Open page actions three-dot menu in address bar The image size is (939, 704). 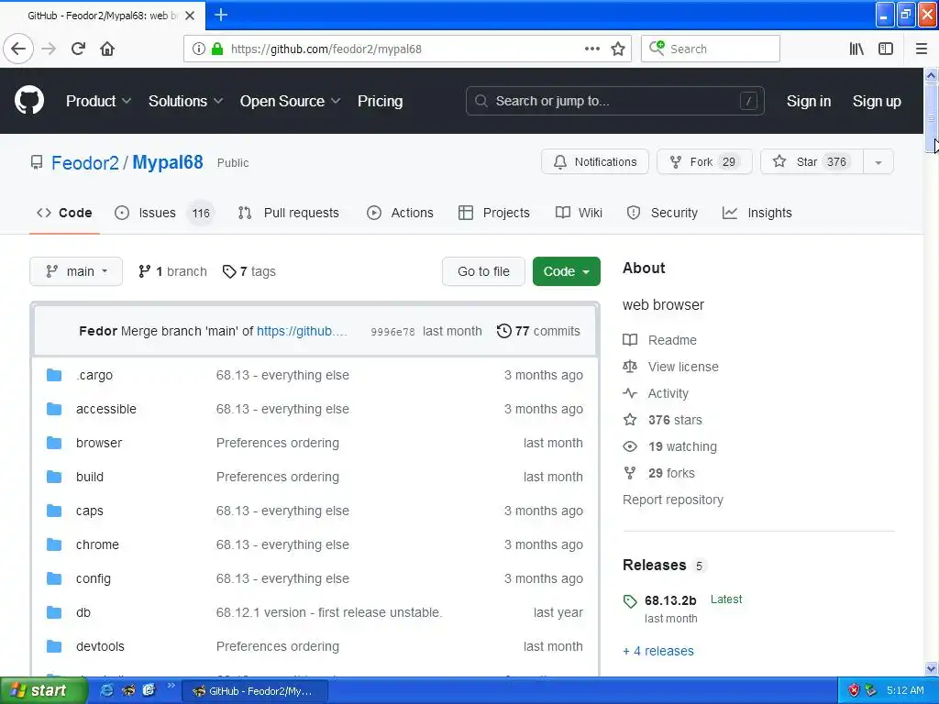tap(591, 49)
